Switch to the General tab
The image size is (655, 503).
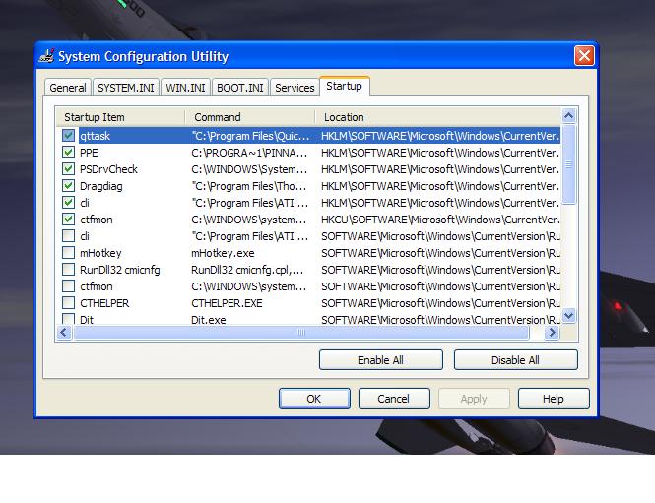pyautogui.click(x=68, y=88)
